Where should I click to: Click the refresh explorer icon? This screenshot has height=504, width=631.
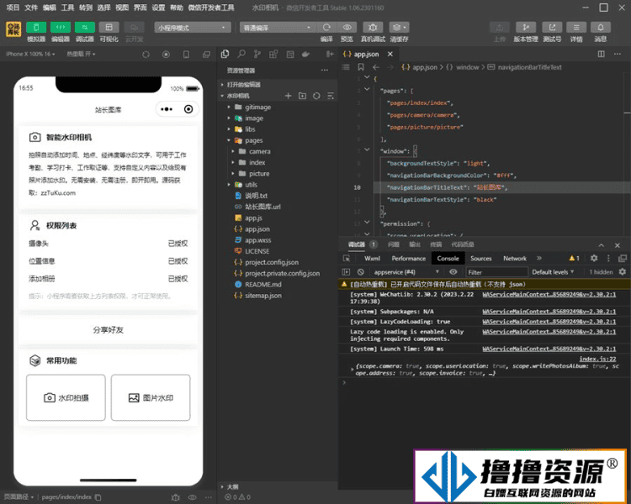coord(316,96)
